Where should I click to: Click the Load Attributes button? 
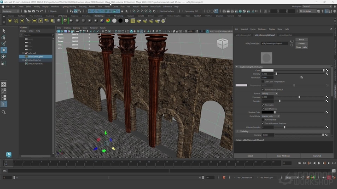pos(283,156)
